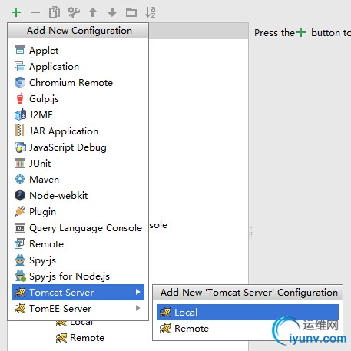
Task: Click the Create New Folder icon
Action: tap(131, 12)
